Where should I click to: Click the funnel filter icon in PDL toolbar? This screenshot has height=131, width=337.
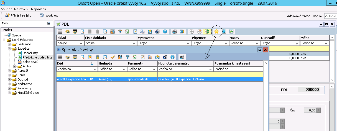120,31
